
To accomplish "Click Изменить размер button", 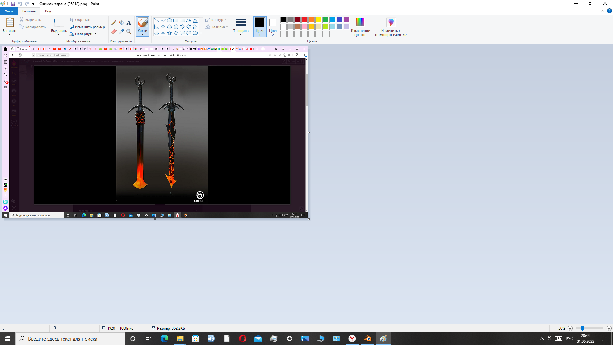I will (x=87, y=27).
